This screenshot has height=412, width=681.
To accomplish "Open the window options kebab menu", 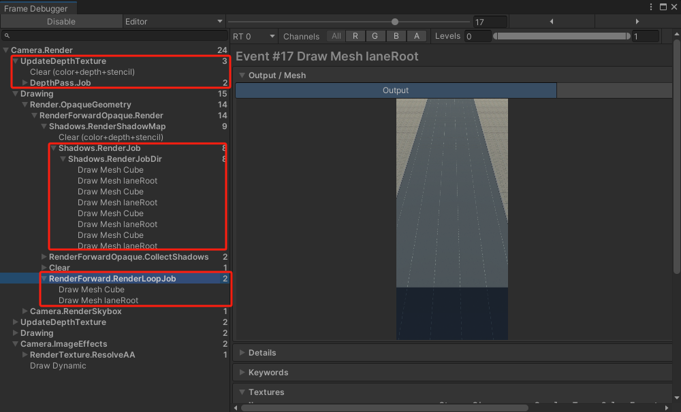I will pos(650,7).
